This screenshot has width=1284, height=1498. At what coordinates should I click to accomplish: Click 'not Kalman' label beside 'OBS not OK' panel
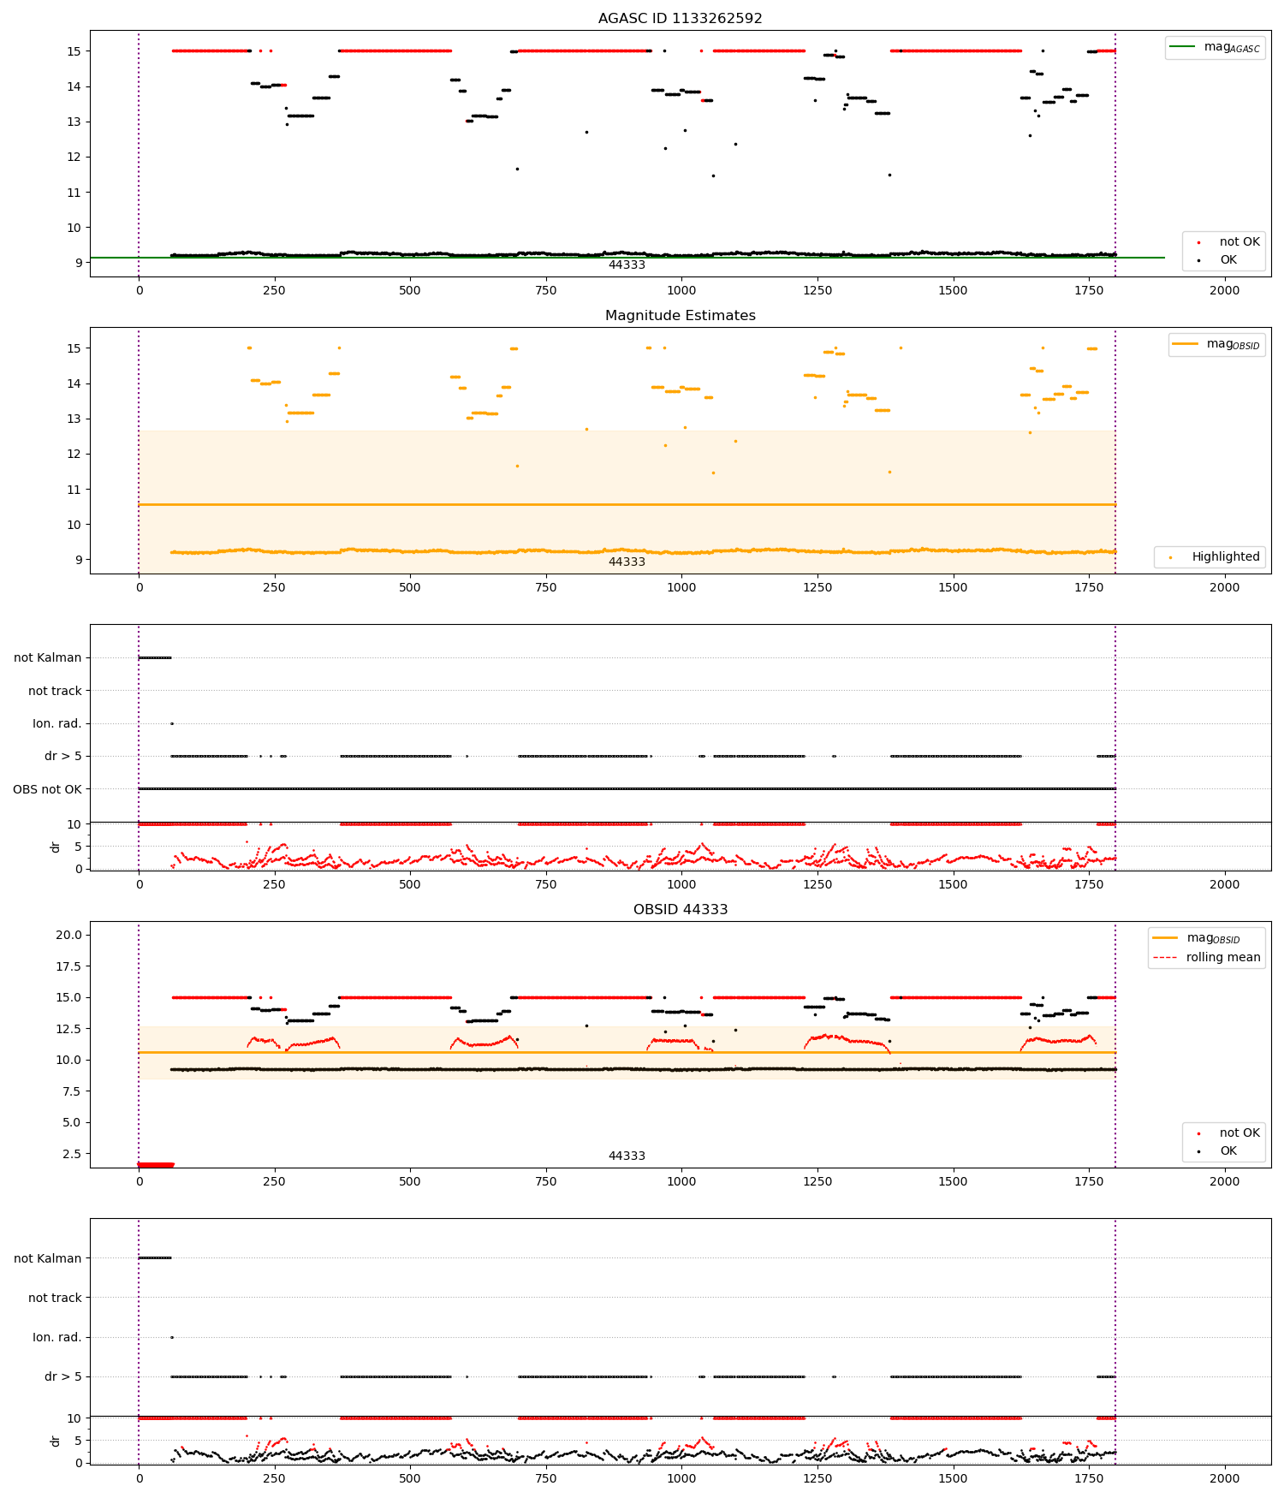coord(47,657)
